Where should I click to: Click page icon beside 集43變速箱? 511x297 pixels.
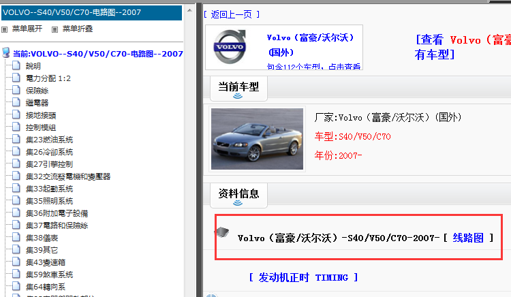point(16,262)
